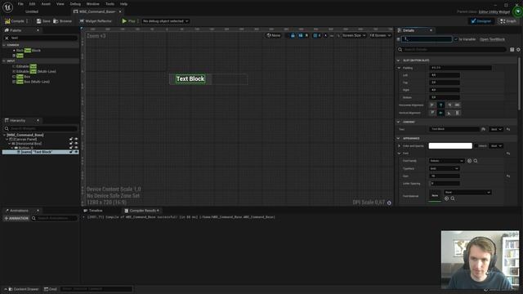
Task: Open the Window menu
Action: pos(92,4)
